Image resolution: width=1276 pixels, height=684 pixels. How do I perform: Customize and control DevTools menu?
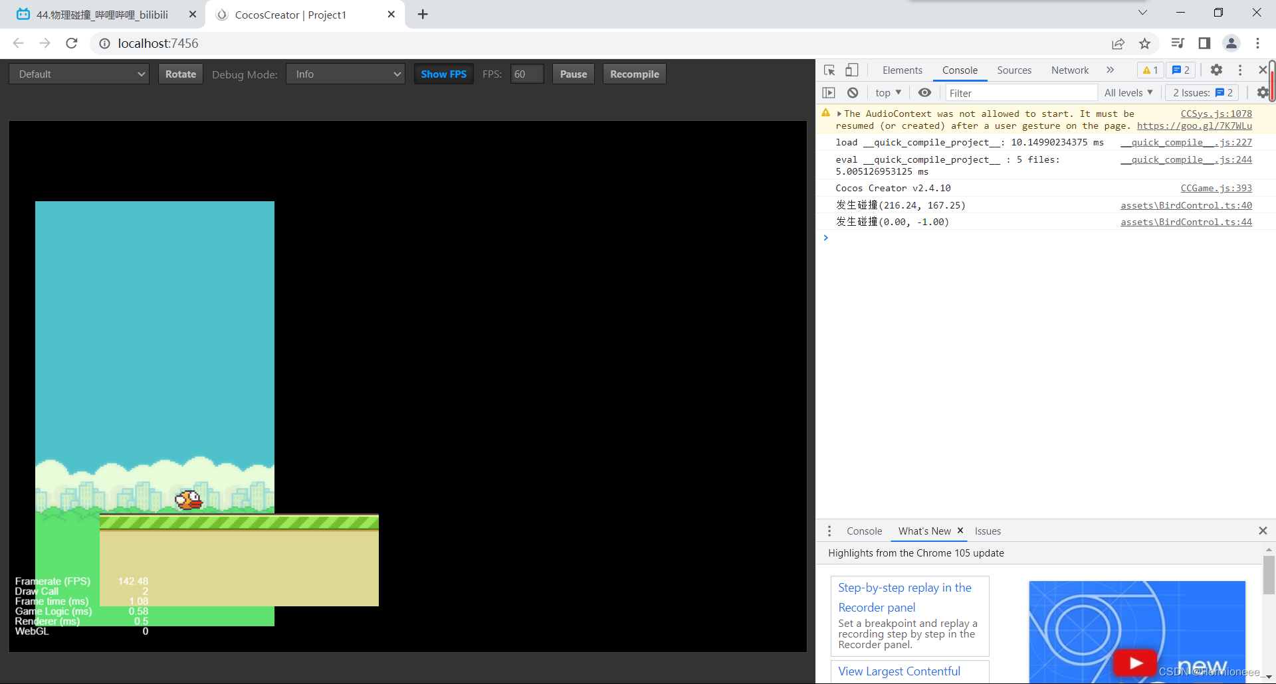tap(1240, 70)
